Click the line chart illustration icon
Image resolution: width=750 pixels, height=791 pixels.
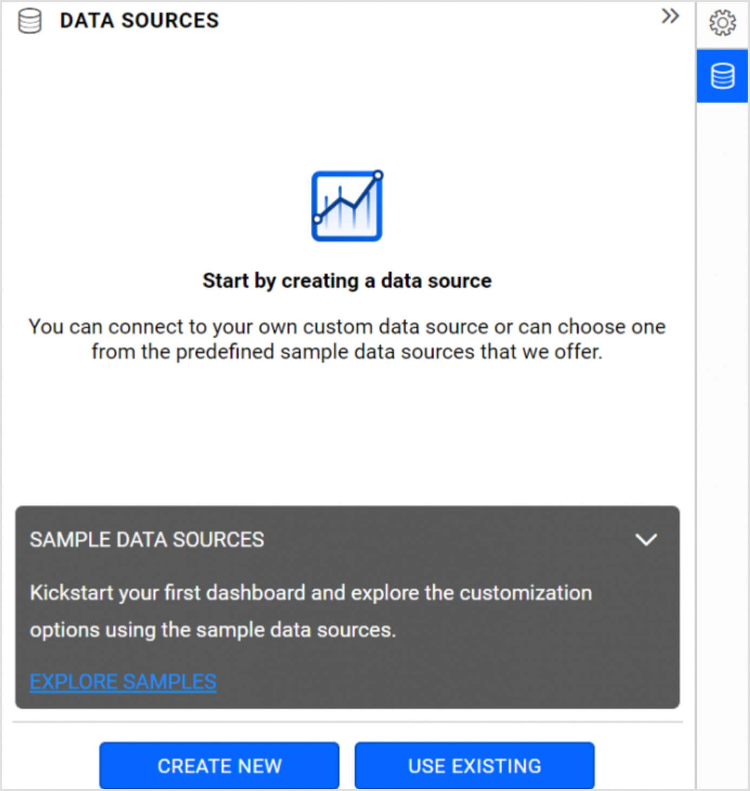coord(347,206)
